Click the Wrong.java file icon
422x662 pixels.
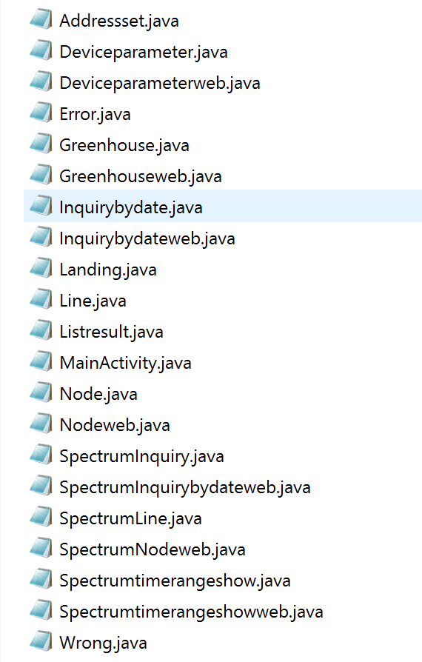point(41,642)
